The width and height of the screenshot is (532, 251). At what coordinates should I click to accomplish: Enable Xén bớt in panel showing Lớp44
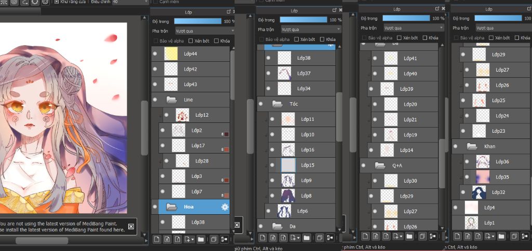191,41
